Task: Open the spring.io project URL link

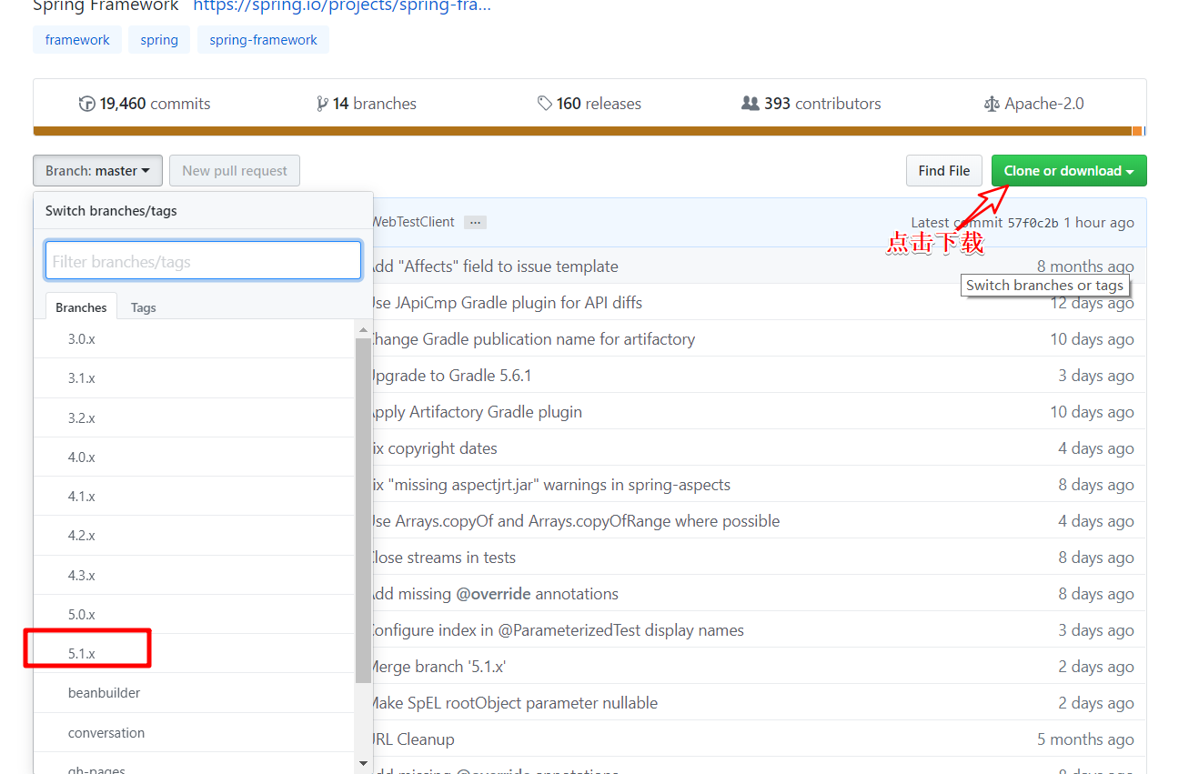Action: (x=342, y=5)
